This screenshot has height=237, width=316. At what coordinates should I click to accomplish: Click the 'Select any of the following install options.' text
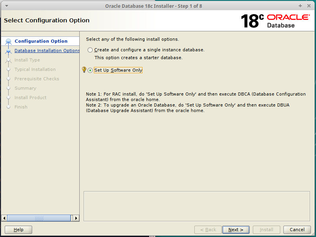(x=132, y=39)
